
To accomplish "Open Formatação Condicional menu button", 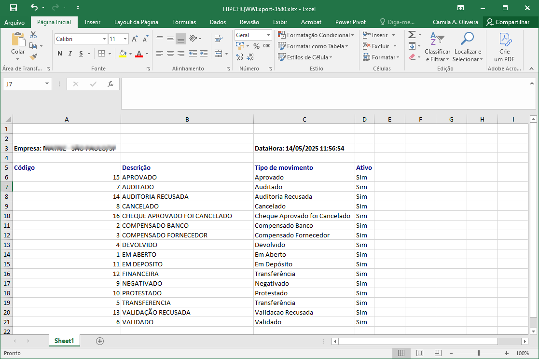I will click(316, 35).
